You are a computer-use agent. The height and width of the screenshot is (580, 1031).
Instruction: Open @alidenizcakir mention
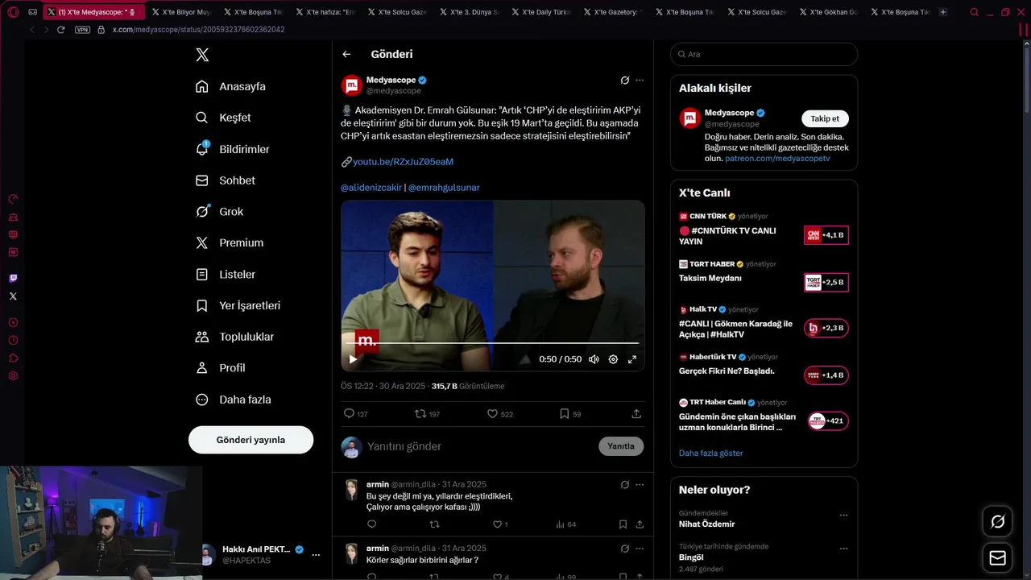[x=371, y=187]
